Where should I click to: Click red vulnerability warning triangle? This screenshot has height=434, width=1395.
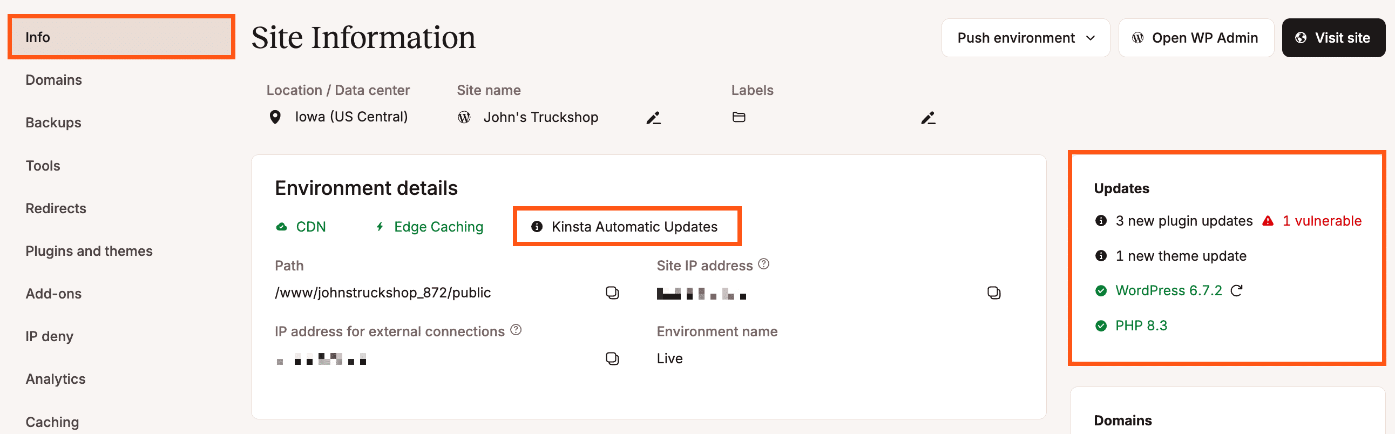(x=1268, y=221)
